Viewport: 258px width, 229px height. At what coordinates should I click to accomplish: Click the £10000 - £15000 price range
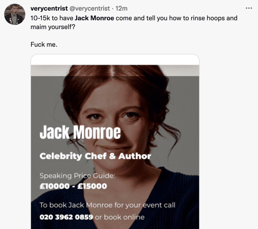point(73,186)
